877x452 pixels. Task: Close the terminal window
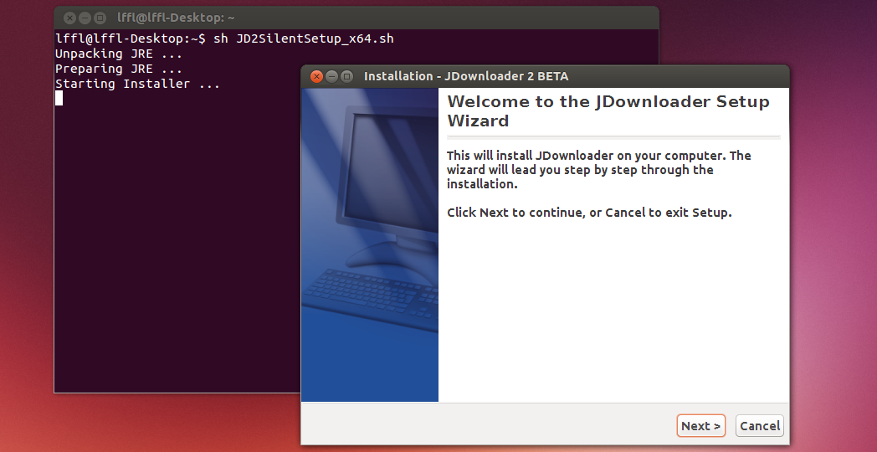pos(69,18)
